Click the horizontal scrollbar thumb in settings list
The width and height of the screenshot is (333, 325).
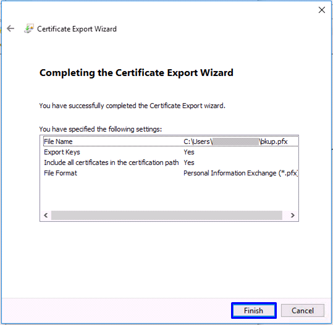[x=167, y=216]
